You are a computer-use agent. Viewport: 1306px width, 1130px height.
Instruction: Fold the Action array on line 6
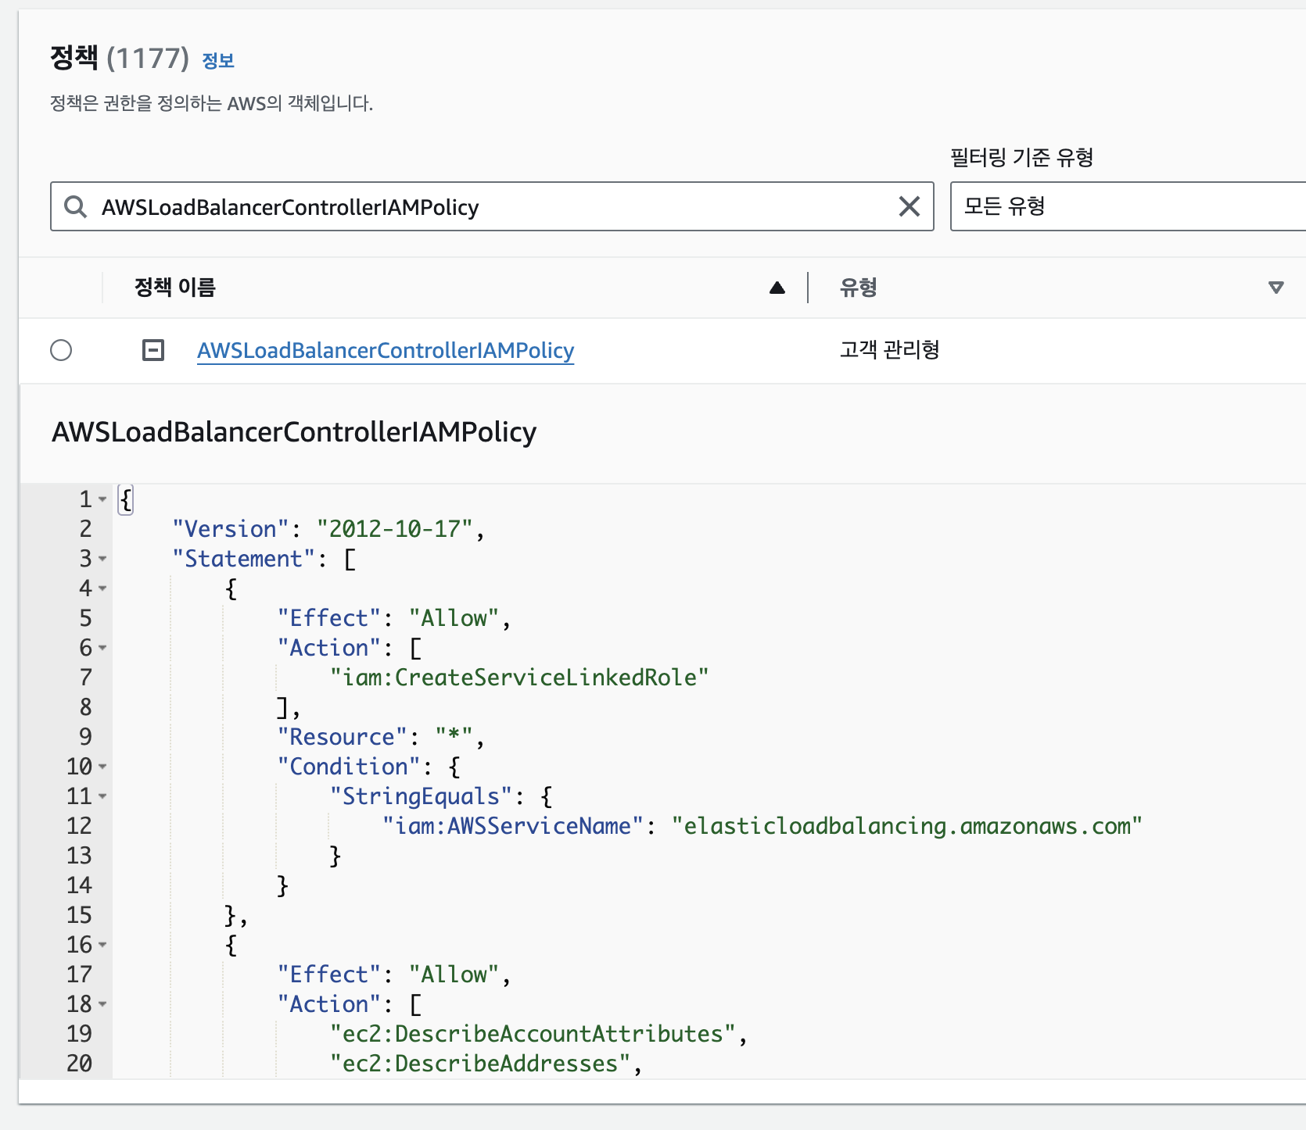pyautogui.click(x=102, y=648)
